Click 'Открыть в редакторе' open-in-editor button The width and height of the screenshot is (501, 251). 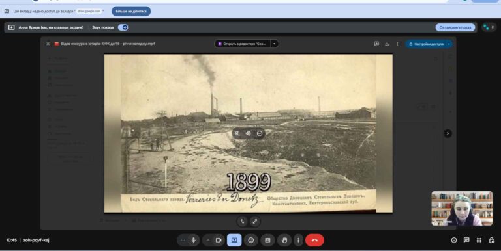242,44
